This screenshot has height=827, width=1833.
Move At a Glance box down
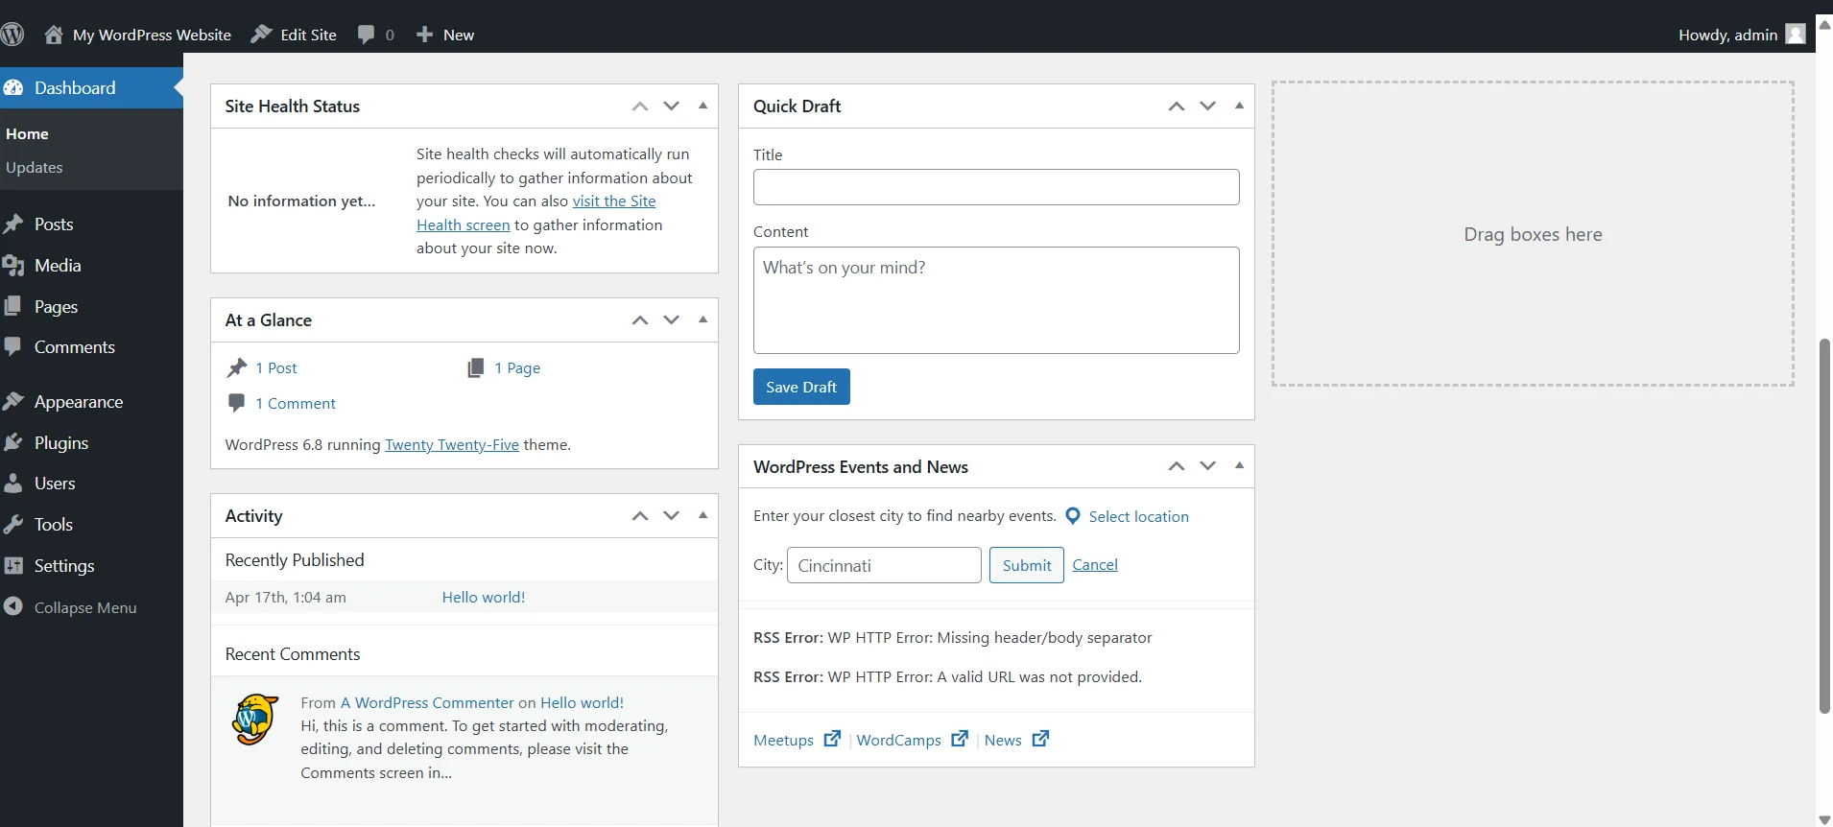pos(672,320)
